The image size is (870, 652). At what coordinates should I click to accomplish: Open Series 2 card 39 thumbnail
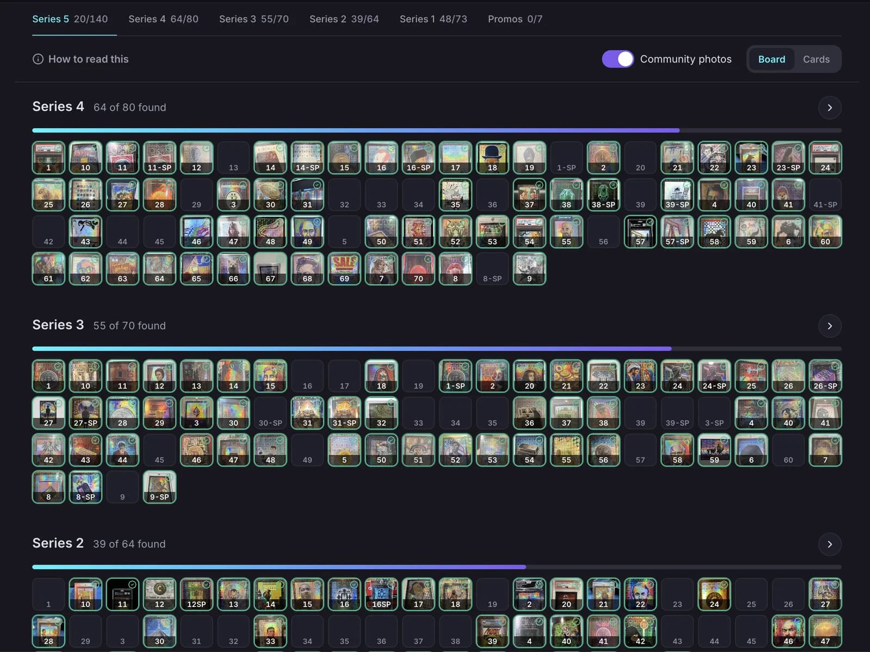click(493, 631)
